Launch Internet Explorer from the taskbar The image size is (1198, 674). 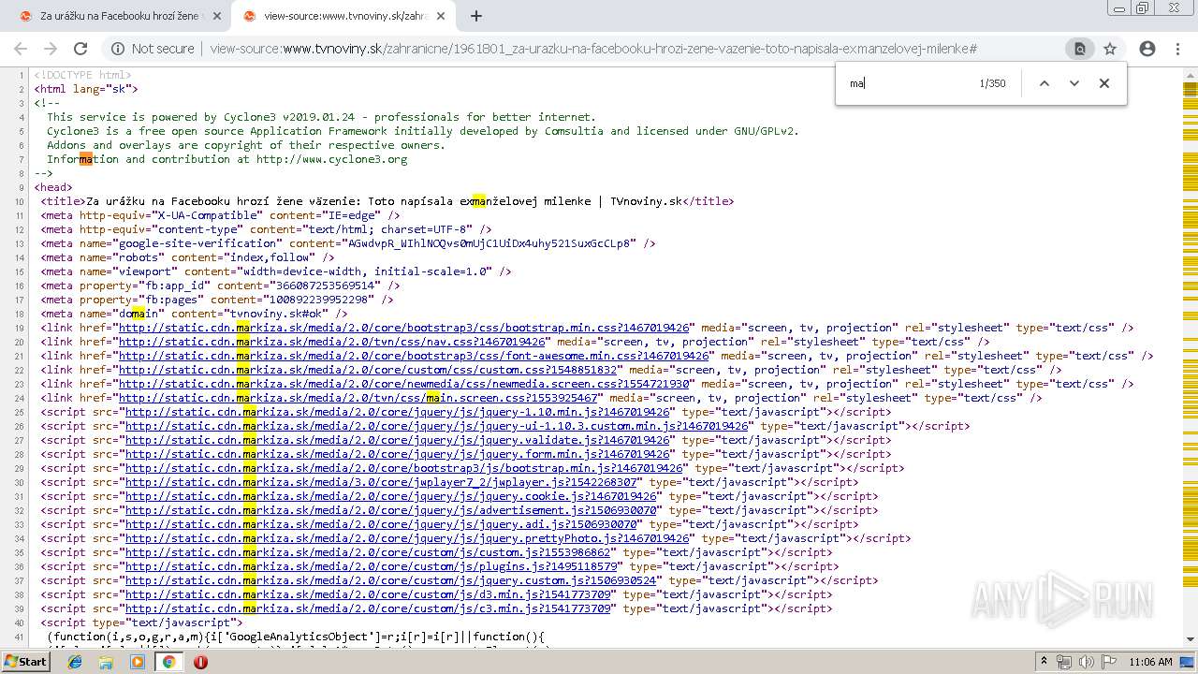(x=75, y=662)
